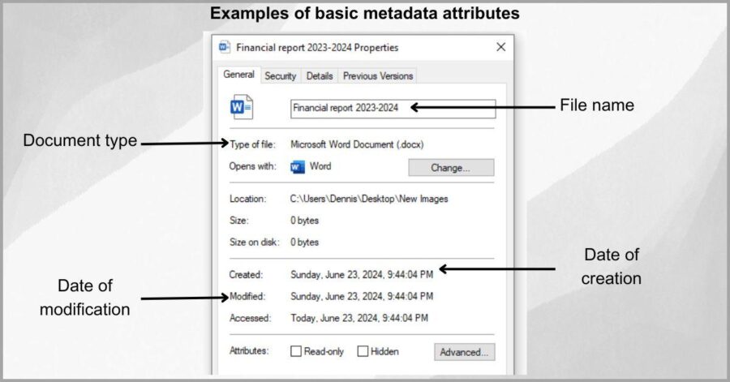Viewport: 730px width, 382px height.
Task: Click the Location path C:\Users\Dennis\Desktop
Action: coord(369,199)
